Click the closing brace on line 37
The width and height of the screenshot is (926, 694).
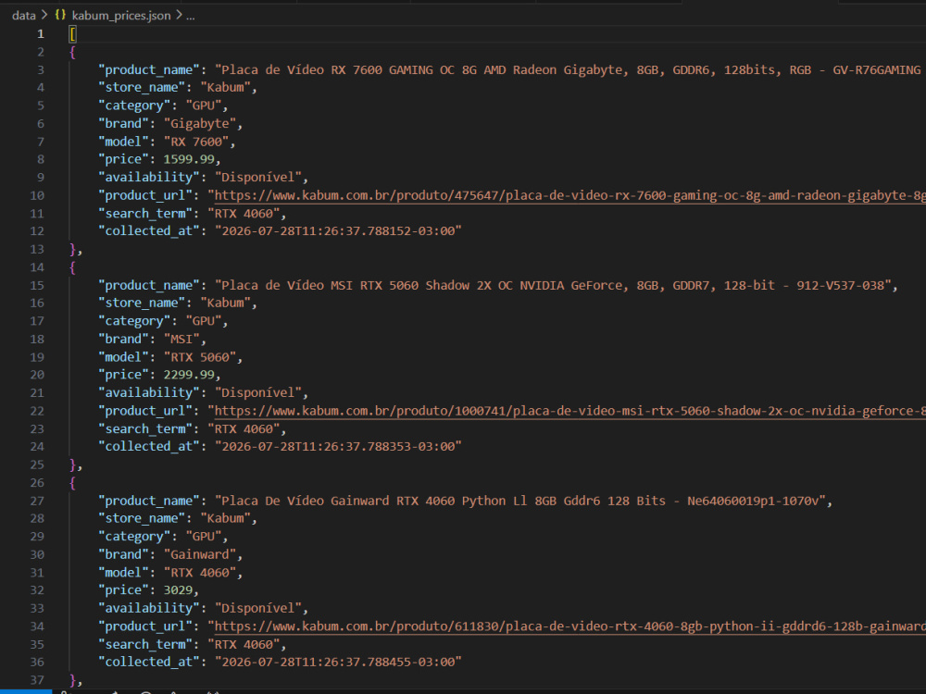[72, 680]
